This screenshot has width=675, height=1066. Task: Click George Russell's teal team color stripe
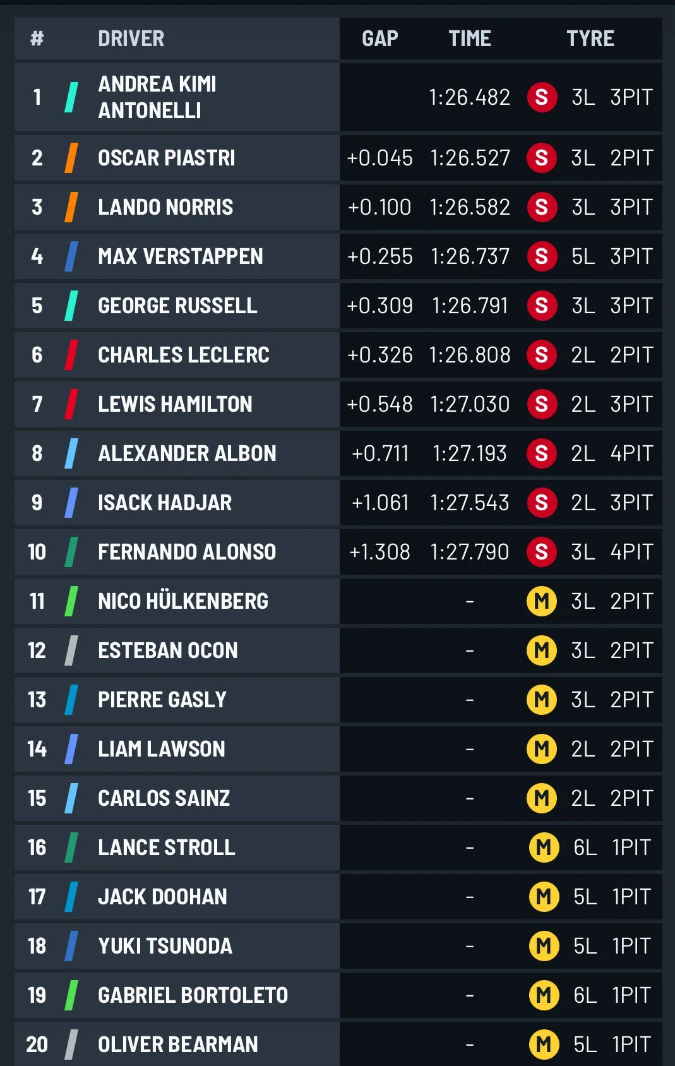coord(71,306)
